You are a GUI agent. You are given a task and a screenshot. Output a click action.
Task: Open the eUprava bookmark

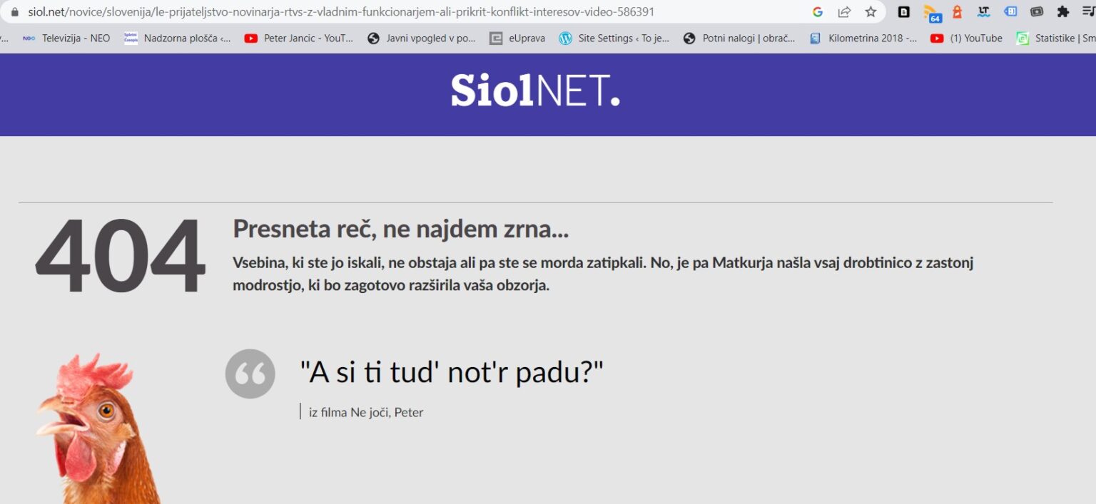tap(517, 38)
